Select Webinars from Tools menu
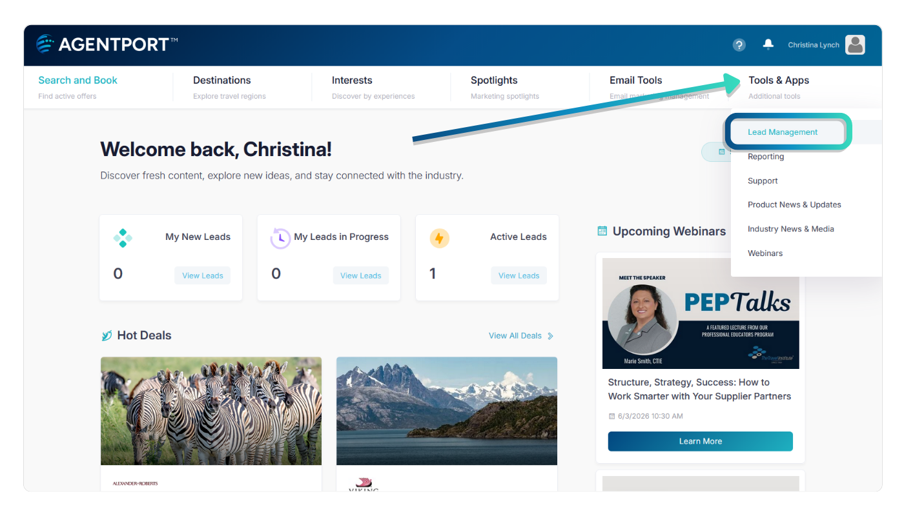 pyautogui.click(x=765, y=253)
